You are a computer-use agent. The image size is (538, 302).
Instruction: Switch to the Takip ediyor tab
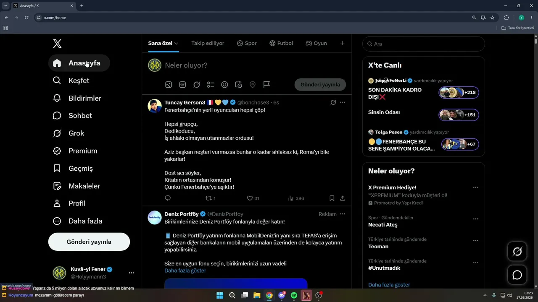click(208, 43)
